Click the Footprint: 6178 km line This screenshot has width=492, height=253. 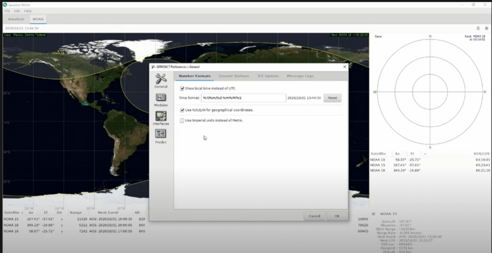click(x=398, y=248)
